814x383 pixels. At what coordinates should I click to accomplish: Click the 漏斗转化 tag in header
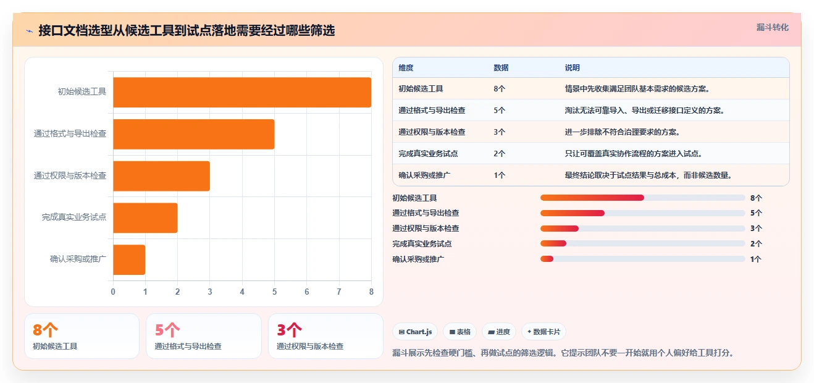(772, 27)
